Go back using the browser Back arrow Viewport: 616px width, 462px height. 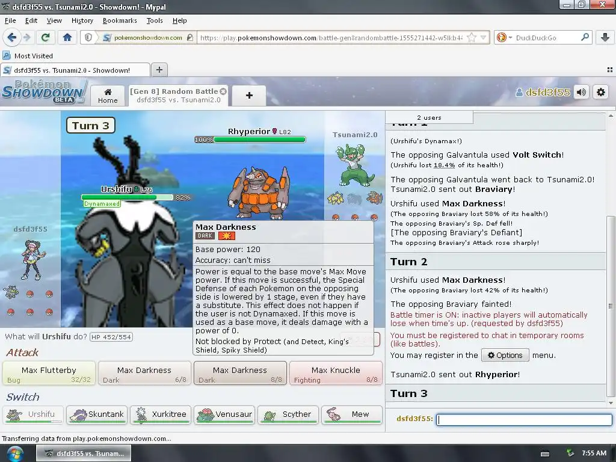click(11, 38)
